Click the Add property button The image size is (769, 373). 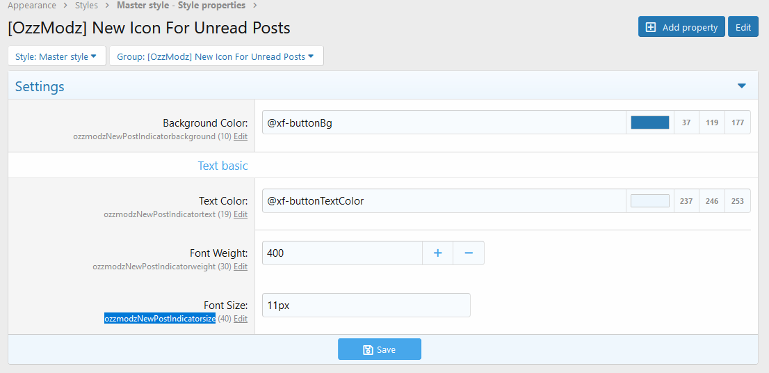click(x=681, y=27)
